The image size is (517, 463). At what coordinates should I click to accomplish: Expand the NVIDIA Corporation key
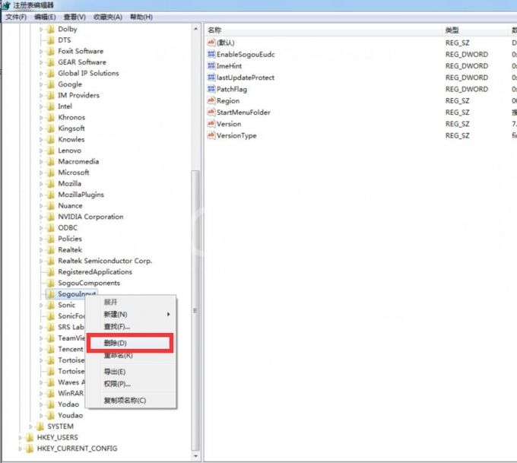(x=41, y=217)
